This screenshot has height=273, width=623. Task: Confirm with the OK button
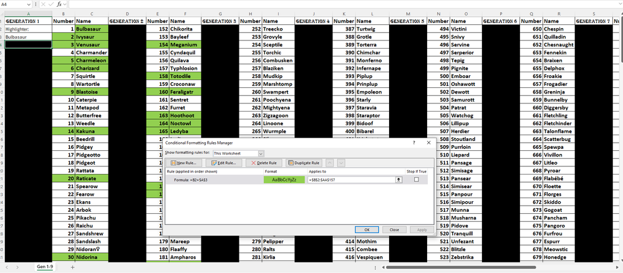tap(366, 230)
